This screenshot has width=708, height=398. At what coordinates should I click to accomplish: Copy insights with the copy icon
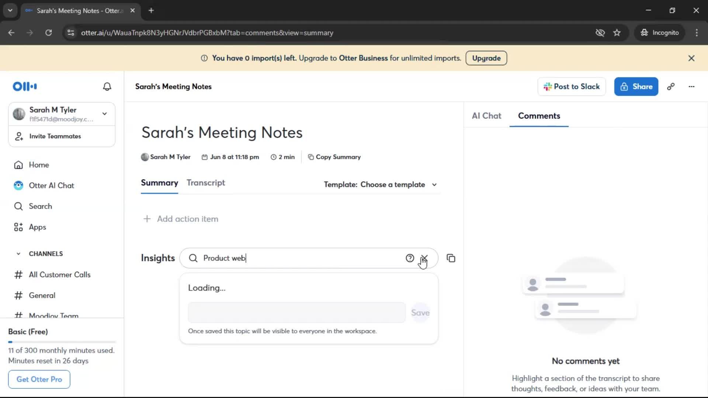(x=451, y=258)
